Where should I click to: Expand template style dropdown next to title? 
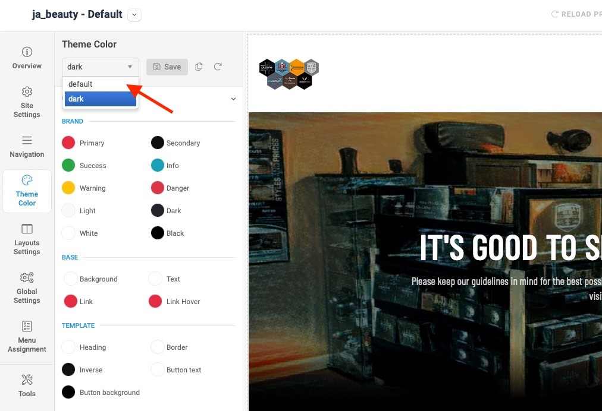pos(134,15)
